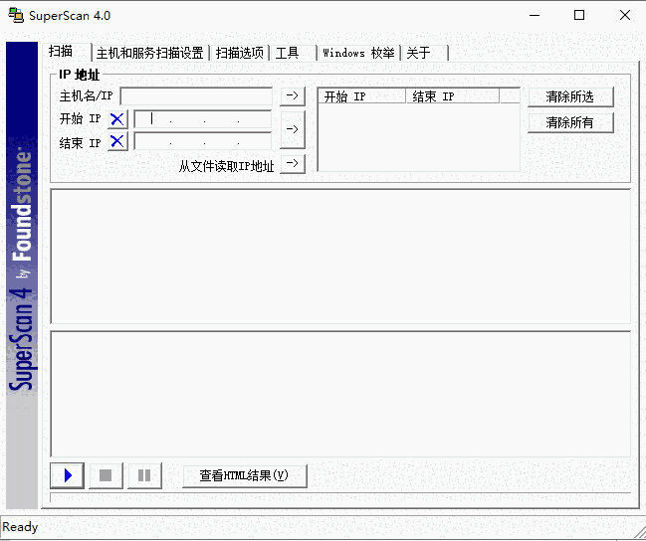This screenshot has width=646, height=541.
Task: Add the IP range using the tall arrow button
Action: pyautogui.click(x=293, y=129)
